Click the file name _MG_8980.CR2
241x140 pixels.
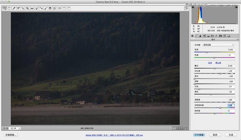click(x=87, y=128)
